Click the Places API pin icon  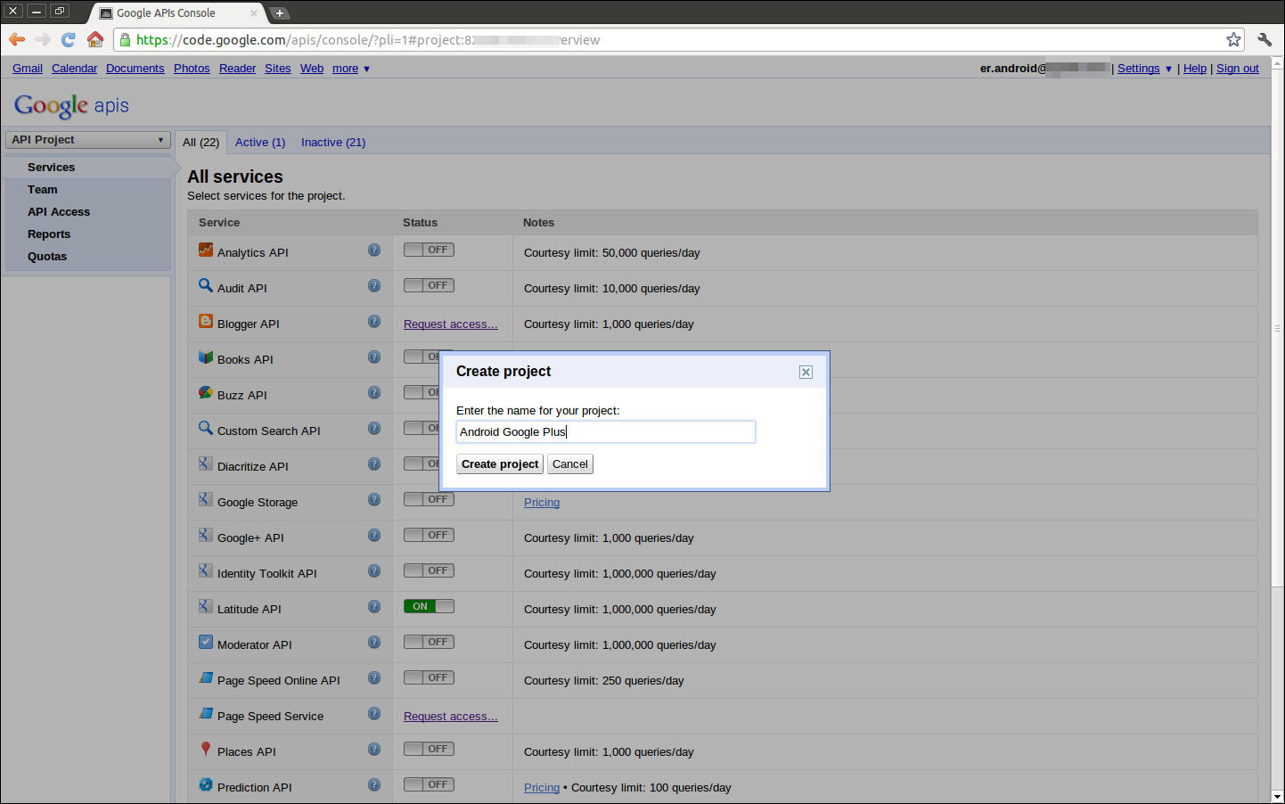tap(206, 750)
